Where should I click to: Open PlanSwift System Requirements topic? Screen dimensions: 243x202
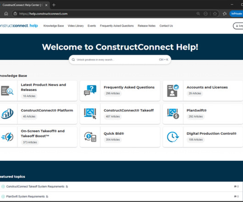coord(25,197)
